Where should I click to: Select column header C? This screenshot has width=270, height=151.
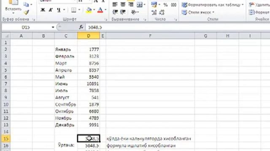(66, 36)
